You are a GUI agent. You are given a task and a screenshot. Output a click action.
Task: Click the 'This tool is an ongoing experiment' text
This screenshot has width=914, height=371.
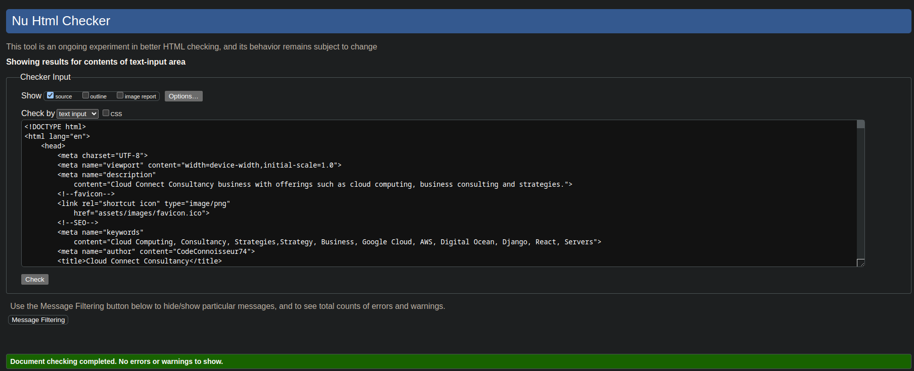[x=192, y=46]
